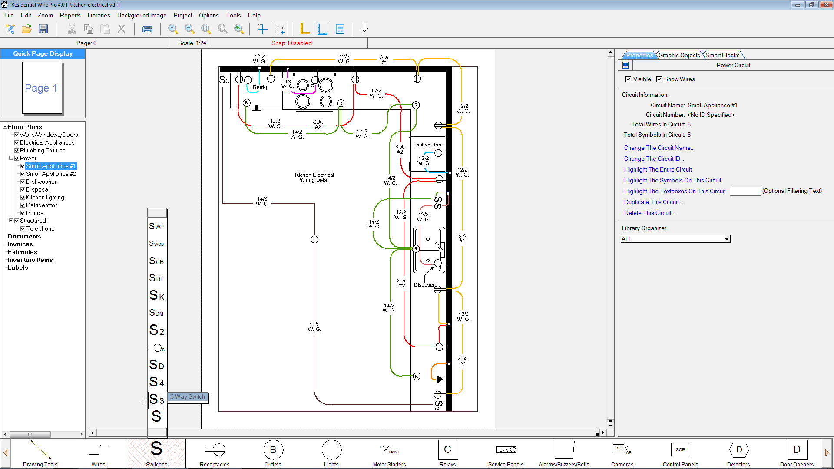Open the File menu

click(9, 15)
